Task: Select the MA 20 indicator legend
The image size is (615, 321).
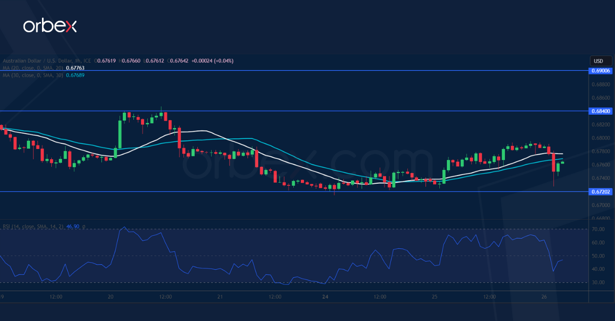Action: pos(31,68)
